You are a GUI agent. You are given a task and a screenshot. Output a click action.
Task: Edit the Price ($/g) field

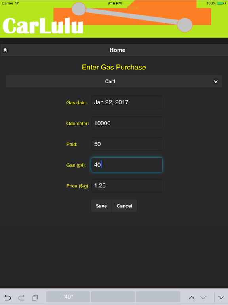click(x=127, y=185)
